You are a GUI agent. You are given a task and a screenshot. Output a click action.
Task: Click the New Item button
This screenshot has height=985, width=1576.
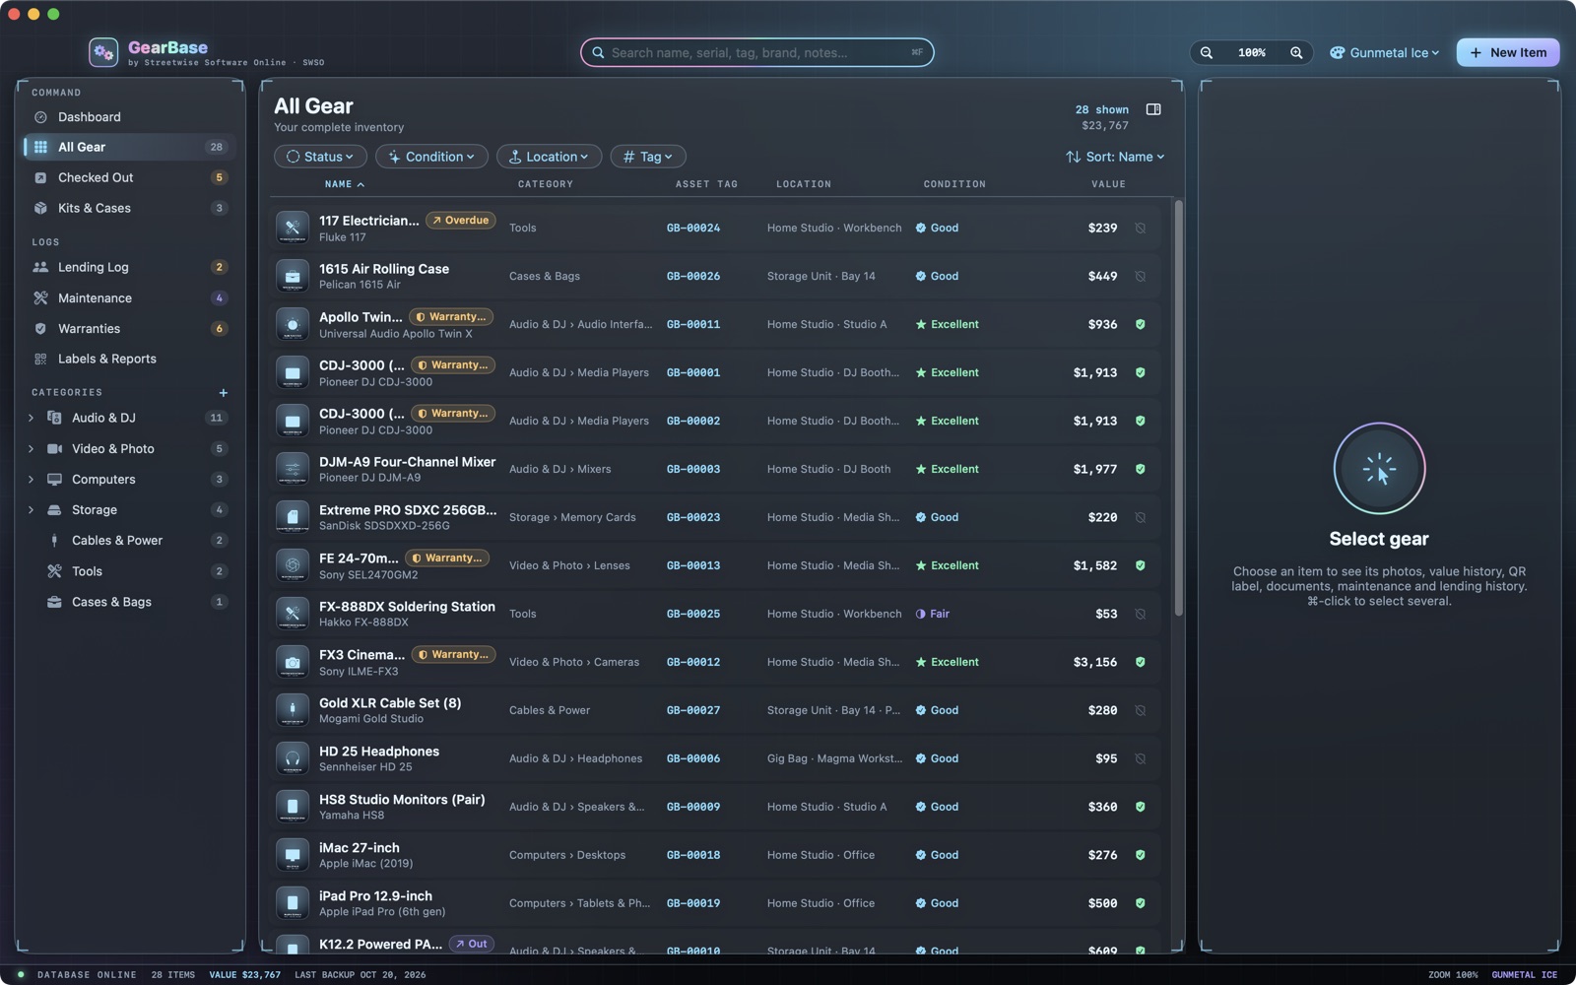[x=1507, y=53]
